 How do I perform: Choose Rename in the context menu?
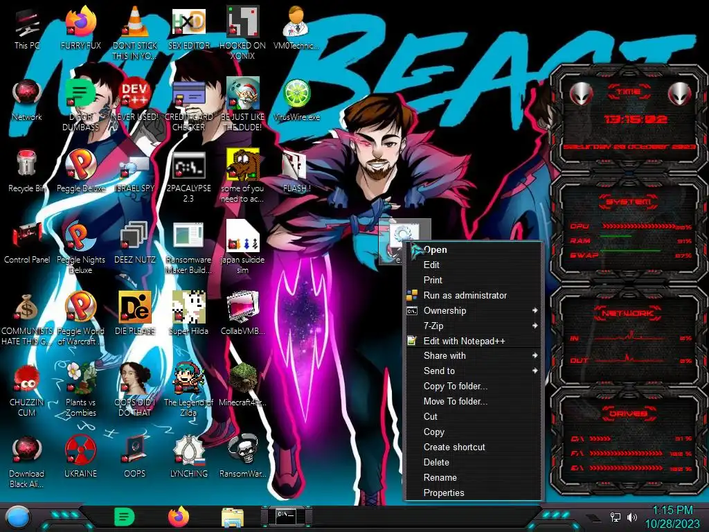[474, 478]
